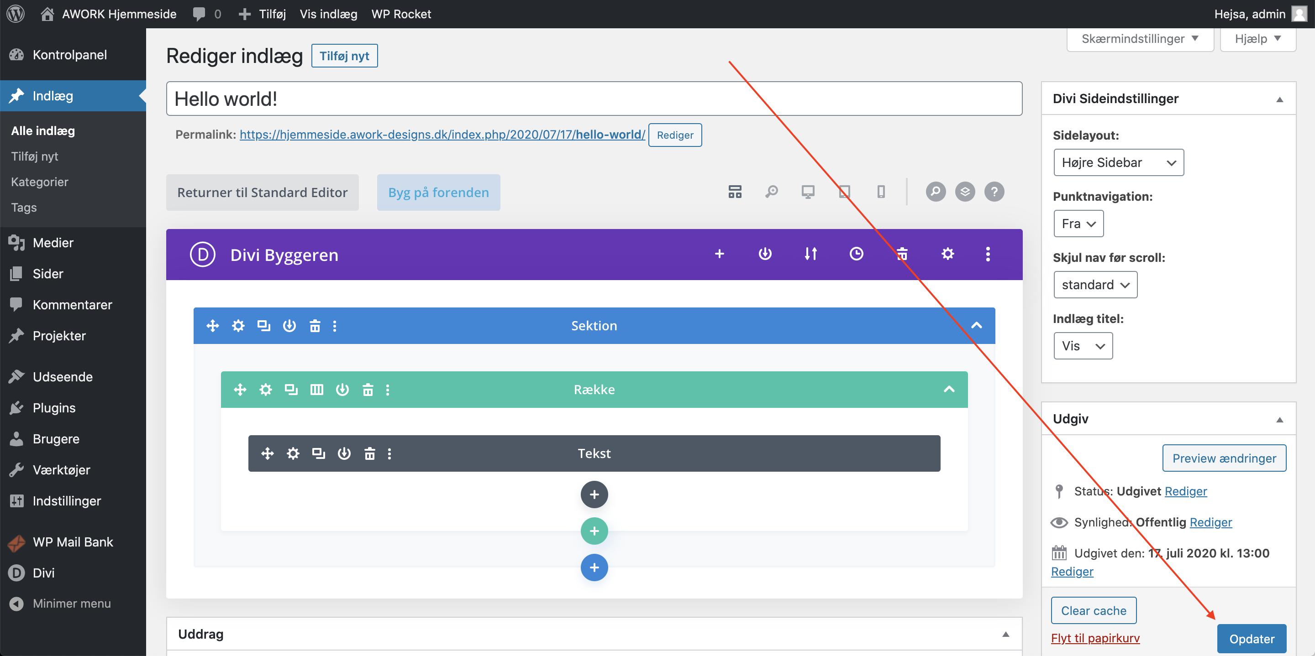Screen dimensions: 1315x656
Task: Click Clear cache button
Action: coord(1094,610)
